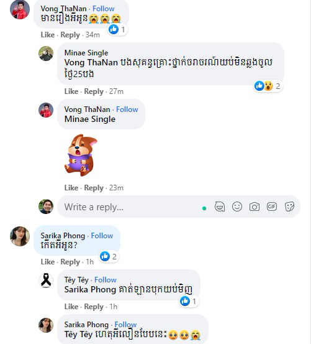The width and height of the screenshot is (311, 344).
Task: Like Minae Single's comment
Action: tap(71, 91)
